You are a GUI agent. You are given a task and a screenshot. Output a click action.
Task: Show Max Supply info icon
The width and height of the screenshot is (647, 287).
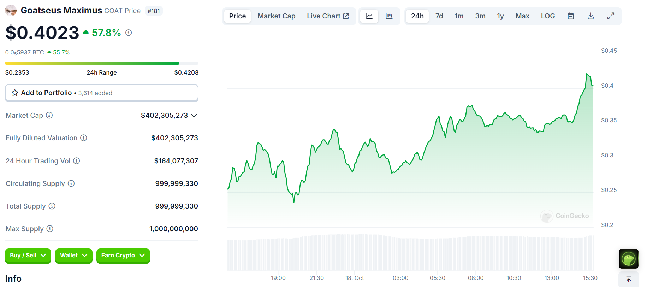pos(50,229)
